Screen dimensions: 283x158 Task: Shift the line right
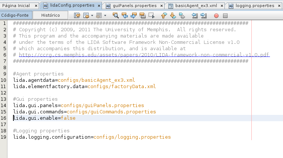(203, 15)
